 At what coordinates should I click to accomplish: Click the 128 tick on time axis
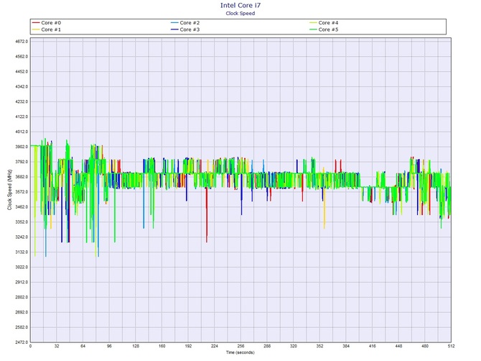point(136,346)
